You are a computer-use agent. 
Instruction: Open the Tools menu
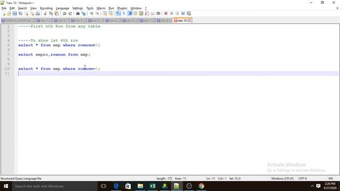coord(90,8)
